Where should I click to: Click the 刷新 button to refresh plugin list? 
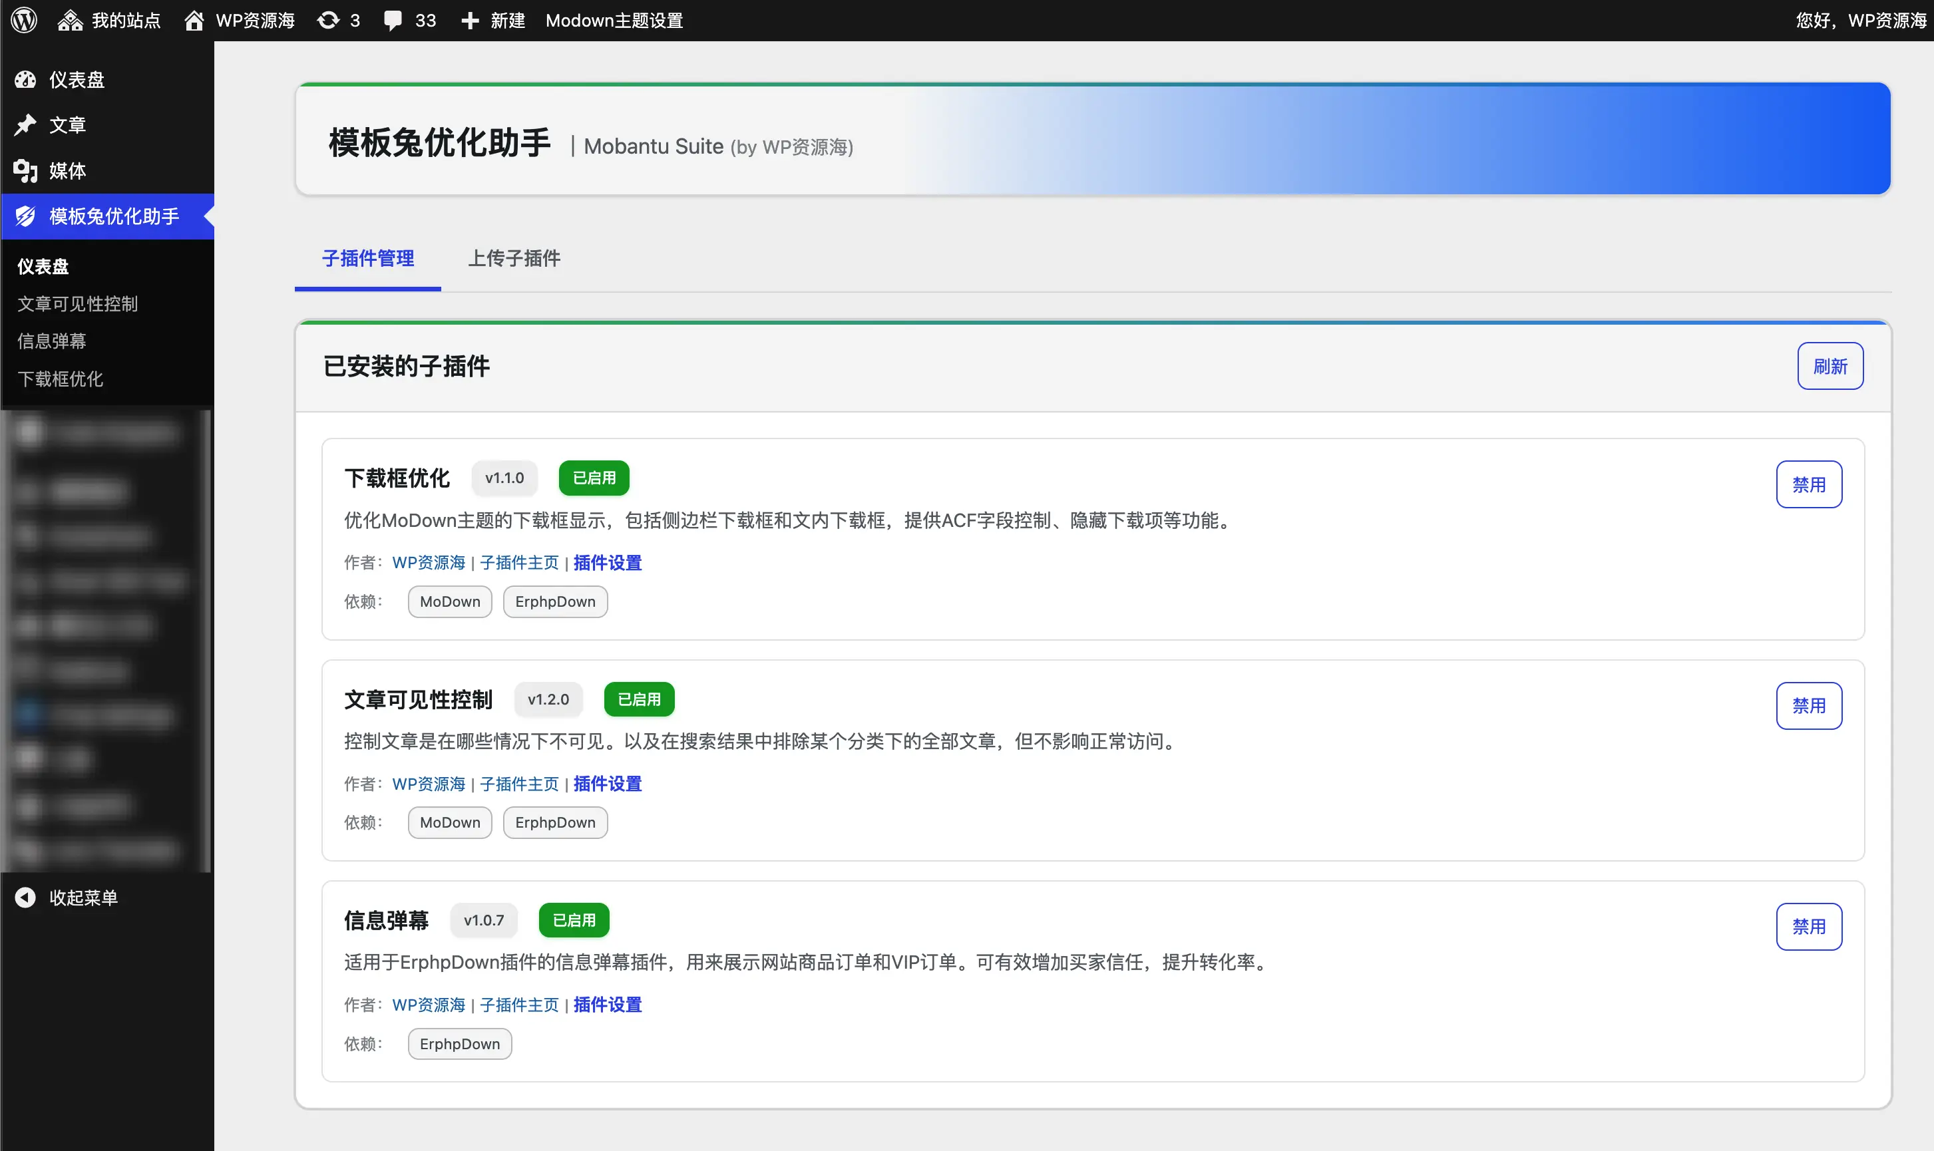tap(1830, 365)
